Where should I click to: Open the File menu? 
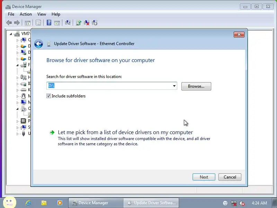pyautogui.click(x=11, y=14)
